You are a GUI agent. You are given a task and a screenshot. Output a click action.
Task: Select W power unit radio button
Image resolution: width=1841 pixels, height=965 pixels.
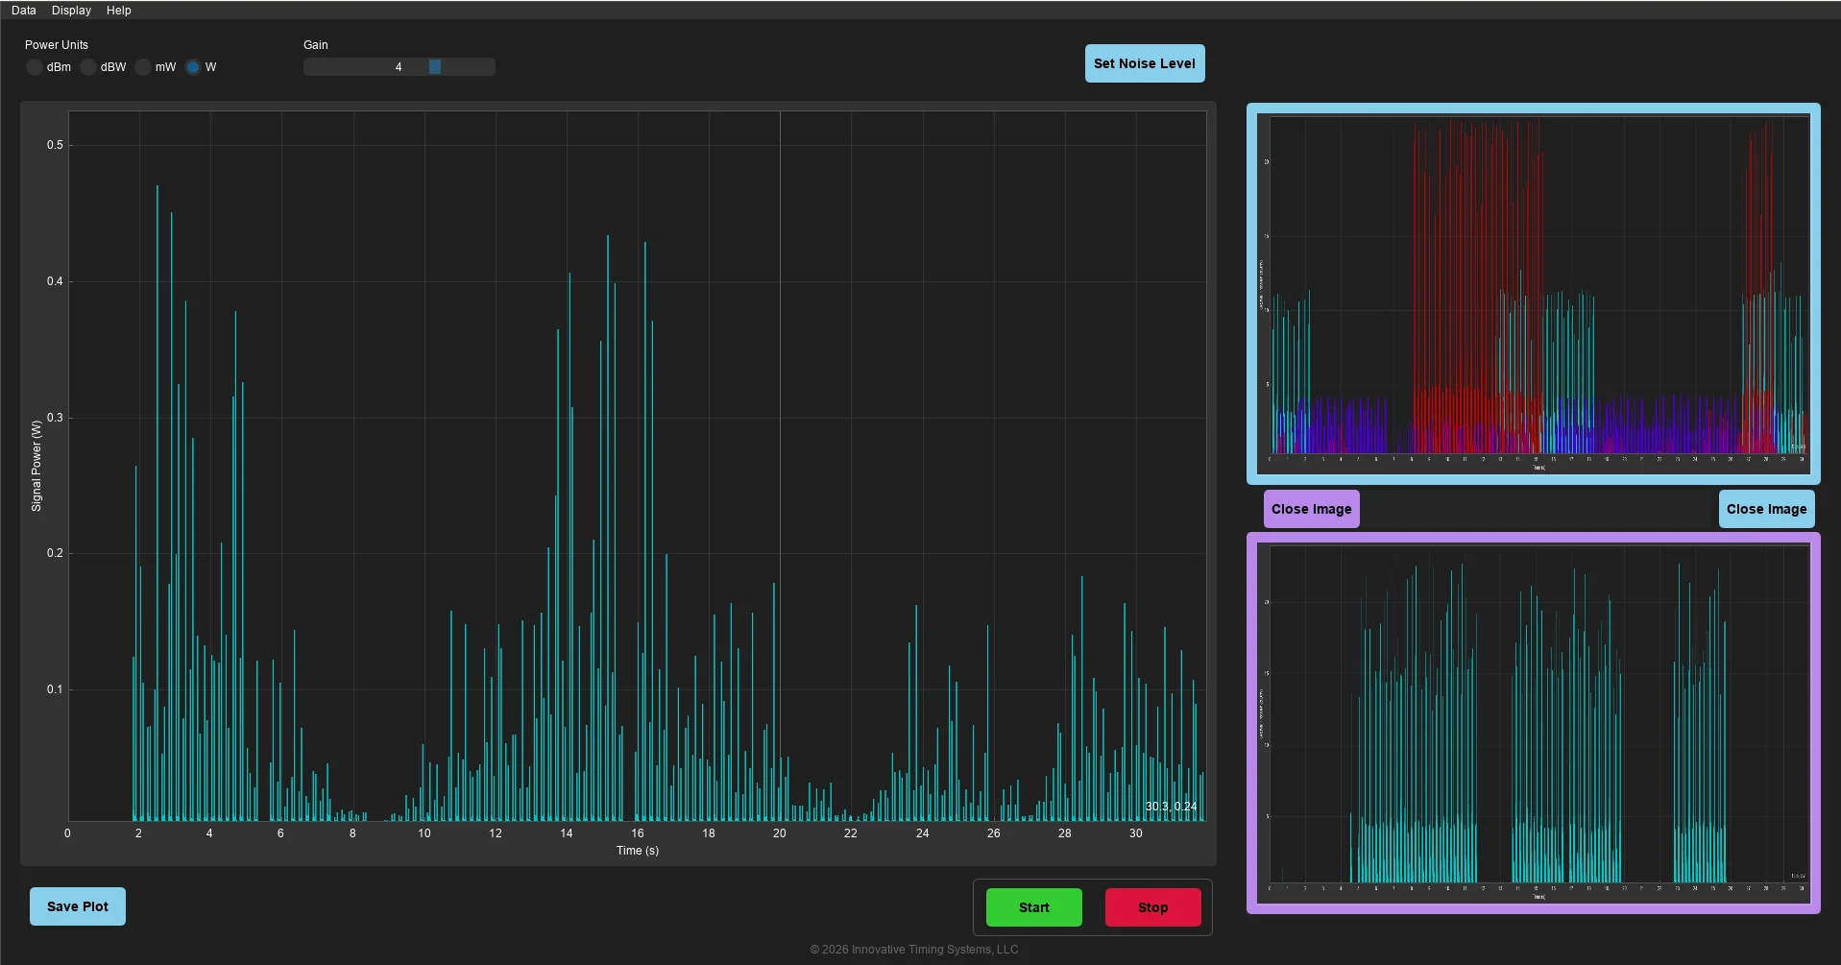coord(193,67)
